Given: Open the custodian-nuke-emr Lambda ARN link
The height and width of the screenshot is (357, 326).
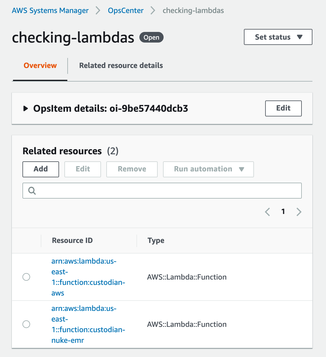Looking at the screenshot, I should (88, 324).
